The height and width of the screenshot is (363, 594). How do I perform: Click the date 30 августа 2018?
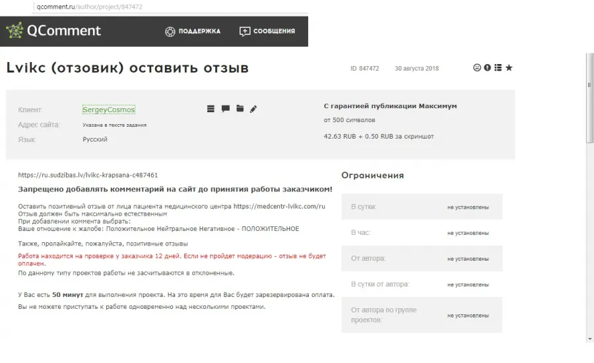(x=416, y=69)
